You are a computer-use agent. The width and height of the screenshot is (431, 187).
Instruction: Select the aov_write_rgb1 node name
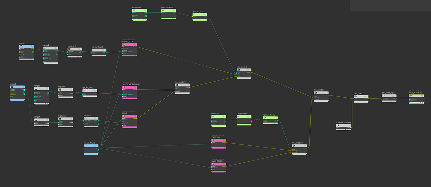pos(388,93)
